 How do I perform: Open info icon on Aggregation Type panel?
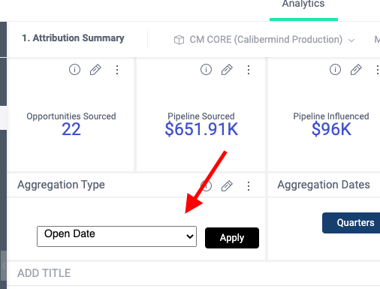click(206, 186)
